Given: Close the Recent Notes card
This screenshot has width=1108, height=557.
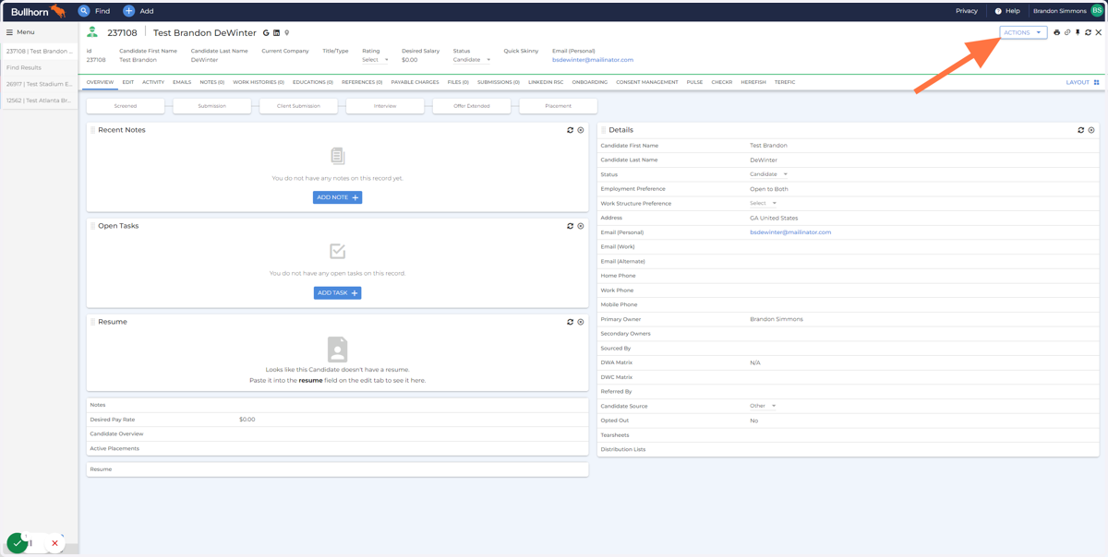Looking at the screenshot, I should [x=581, y=130].
